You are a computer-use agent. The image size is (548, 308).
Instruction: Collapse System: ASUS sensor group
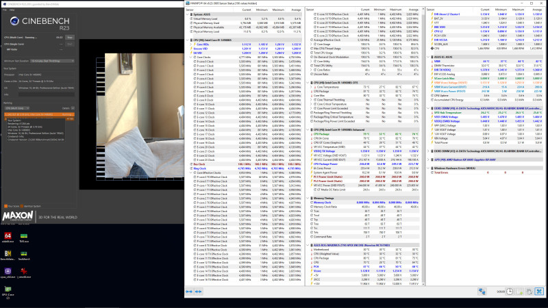tap(188, 14)
